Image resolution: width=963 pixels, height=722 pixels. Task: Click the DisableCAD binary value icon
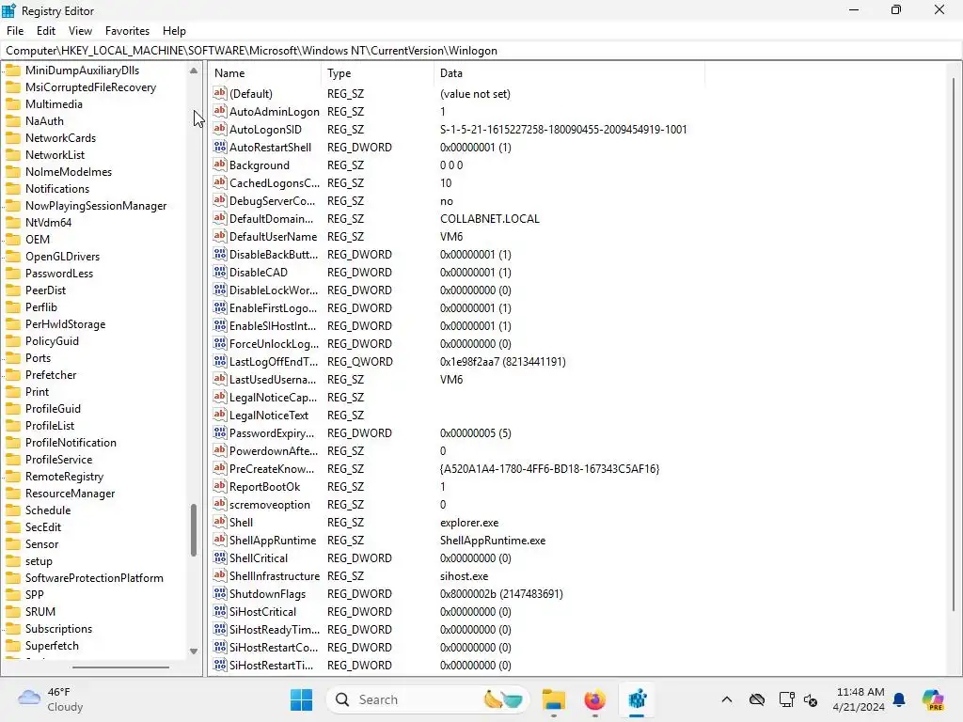point(220,272)
